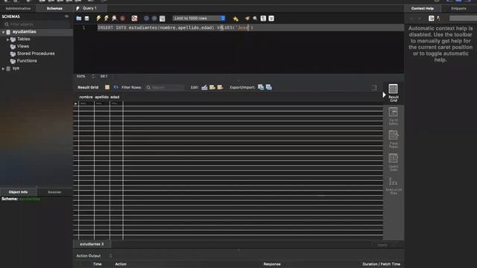
Task: Open SQL script file folder icon
Action: point(79,19)
